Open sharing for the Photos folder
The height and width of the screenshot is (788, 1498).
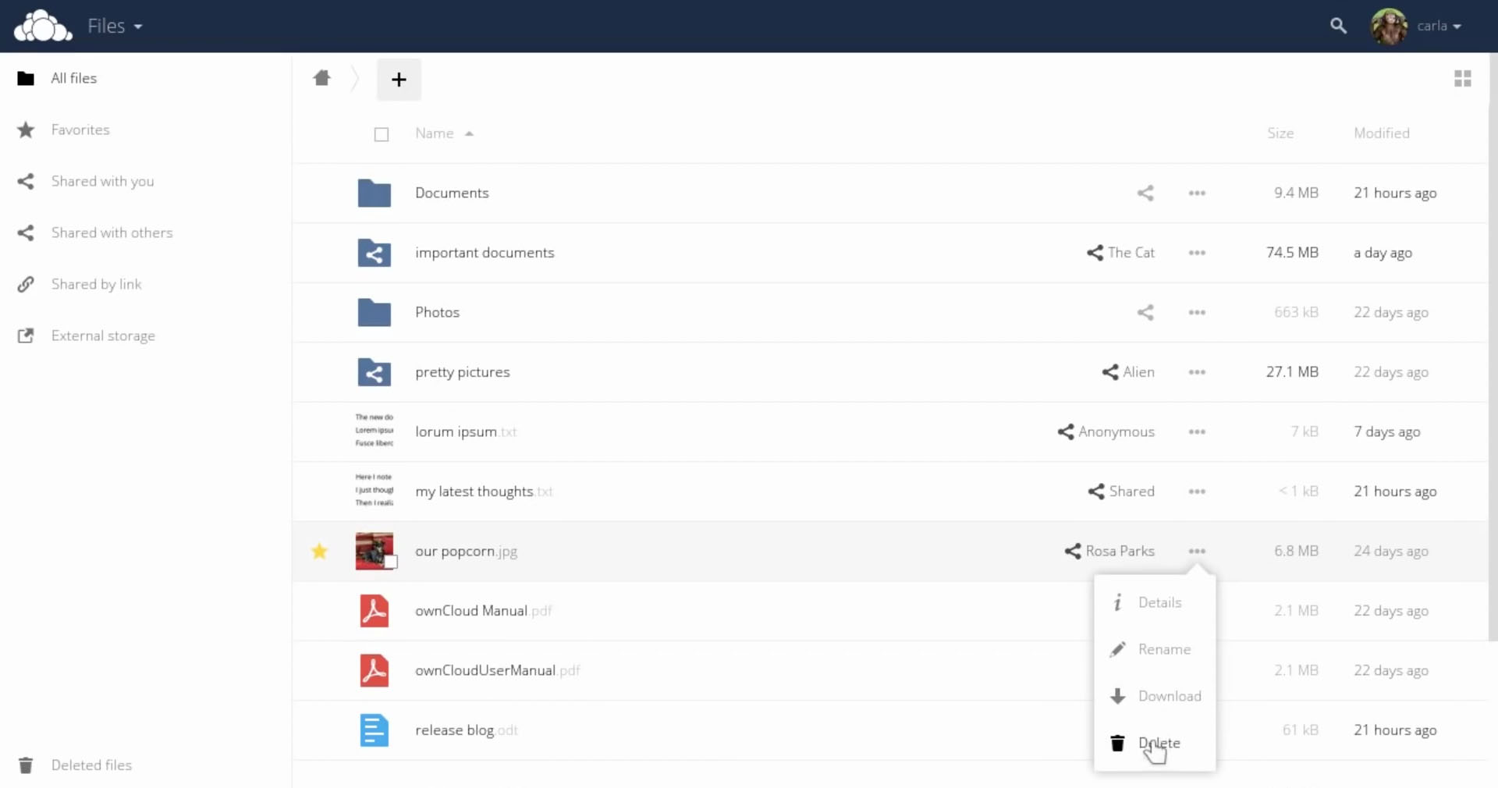[1145, 312]
